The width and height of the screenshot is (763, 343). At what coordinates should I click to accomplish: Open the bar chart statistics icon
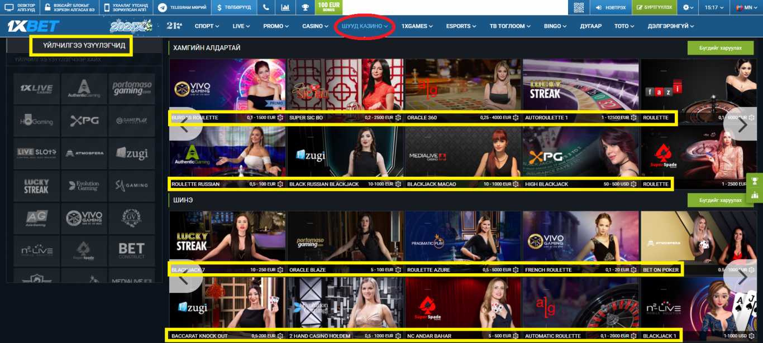coord(285,8)
